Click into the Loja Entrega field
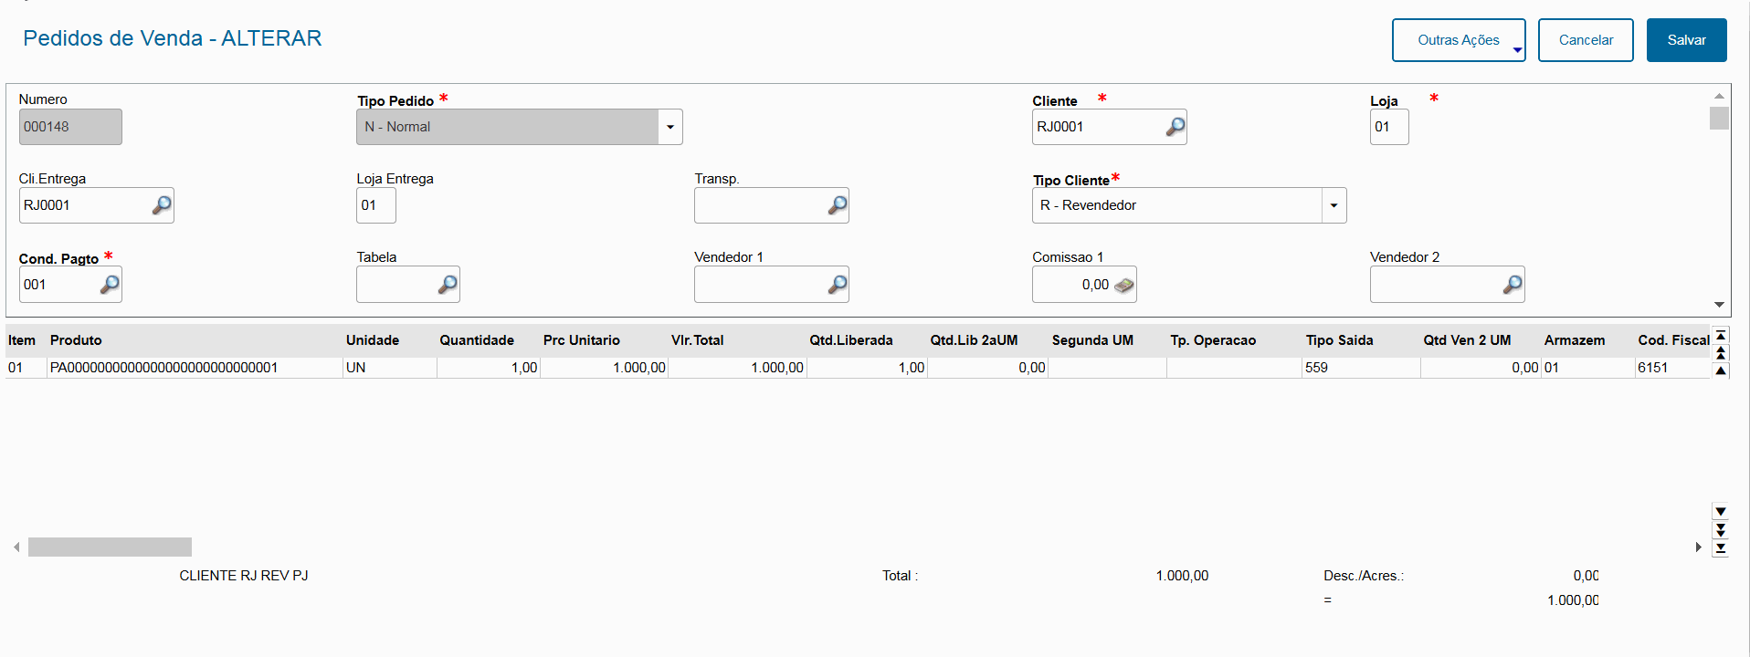1750x657 pixels. (375, 205)
